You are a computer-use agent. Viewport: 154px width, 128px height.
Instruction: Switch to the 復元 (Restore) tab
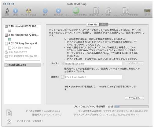[x=104, y=24]
